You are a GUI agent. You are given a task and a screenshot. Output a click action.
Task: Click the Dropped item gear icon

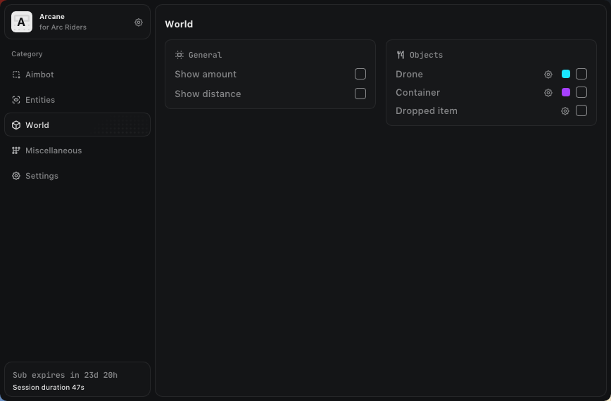[565, 110]
